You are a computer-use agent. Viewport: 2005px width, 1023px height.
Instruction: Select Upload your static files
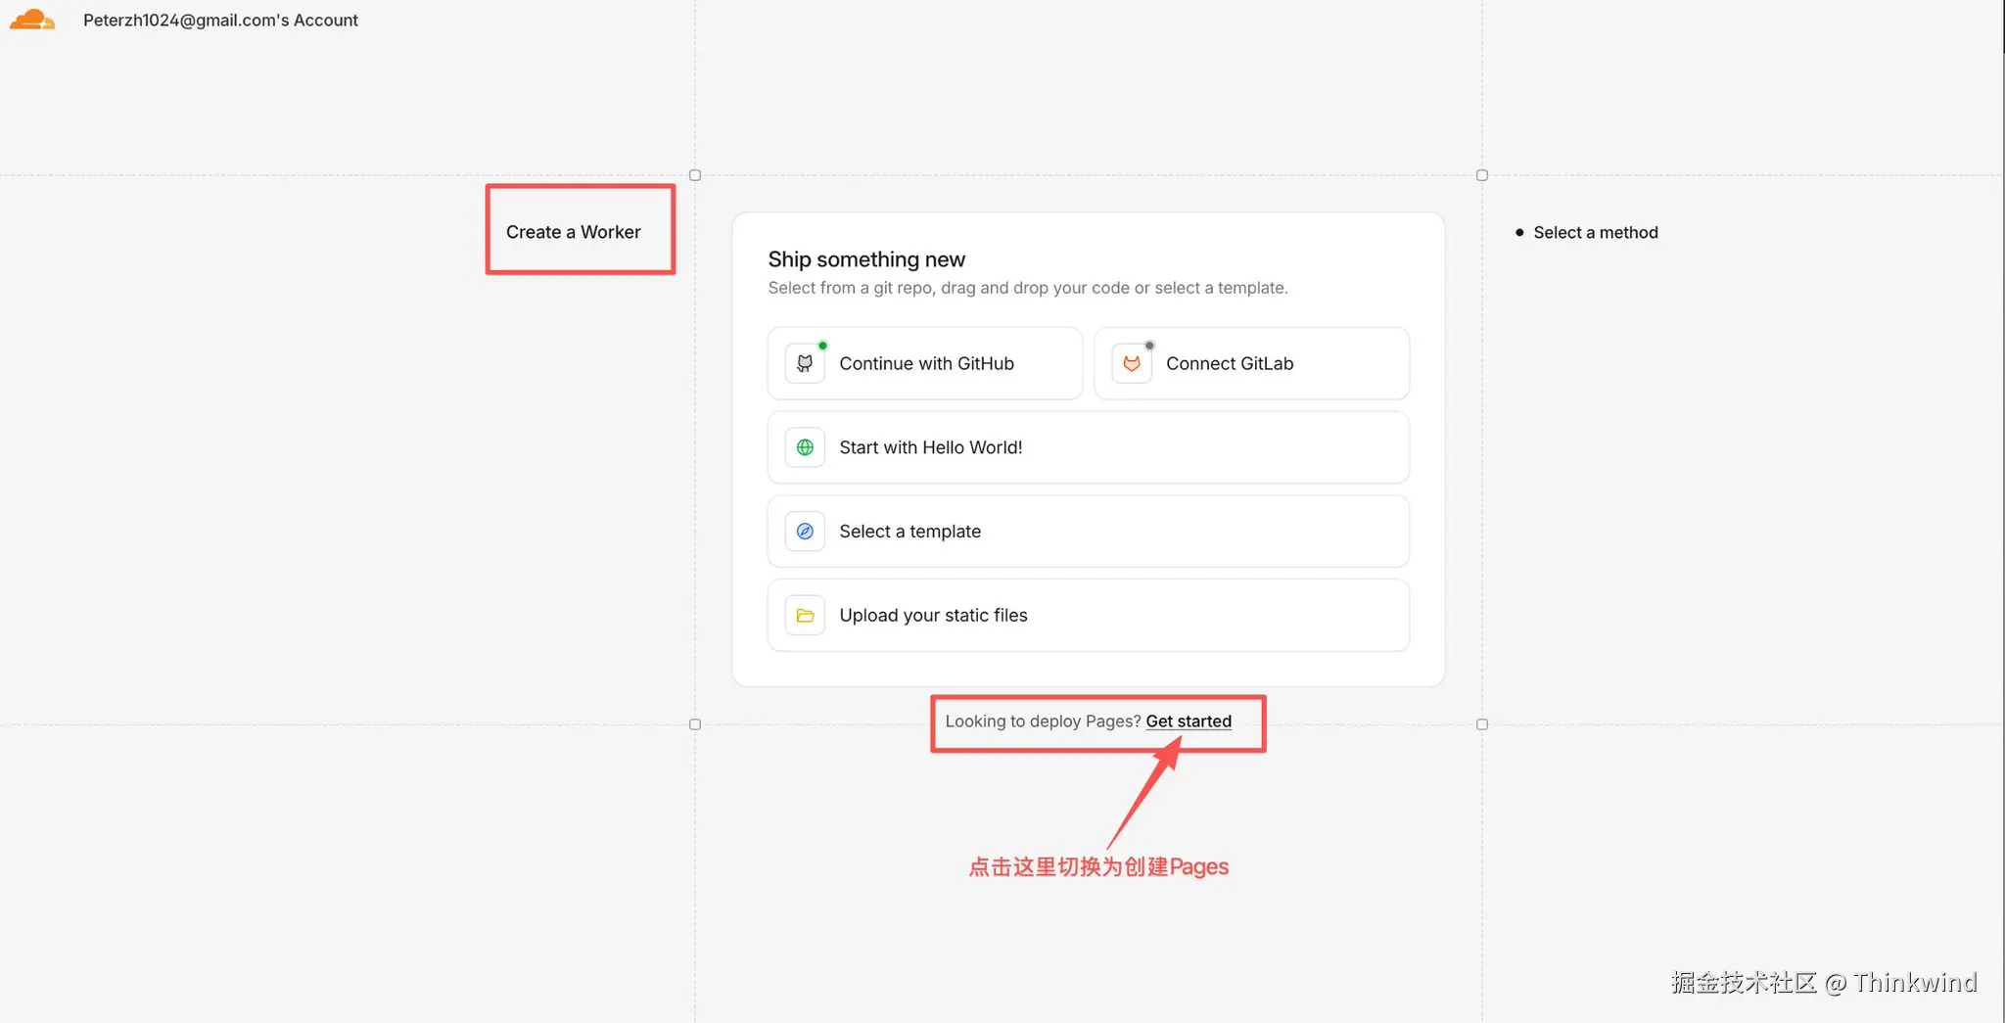pyautogui.click(x=1088, y=616)
